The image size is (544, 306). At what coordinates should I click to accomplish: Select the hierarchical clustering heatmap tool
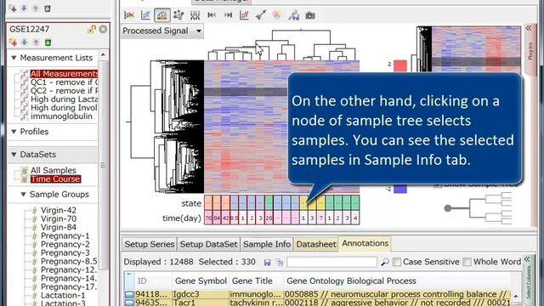[162, 15]
